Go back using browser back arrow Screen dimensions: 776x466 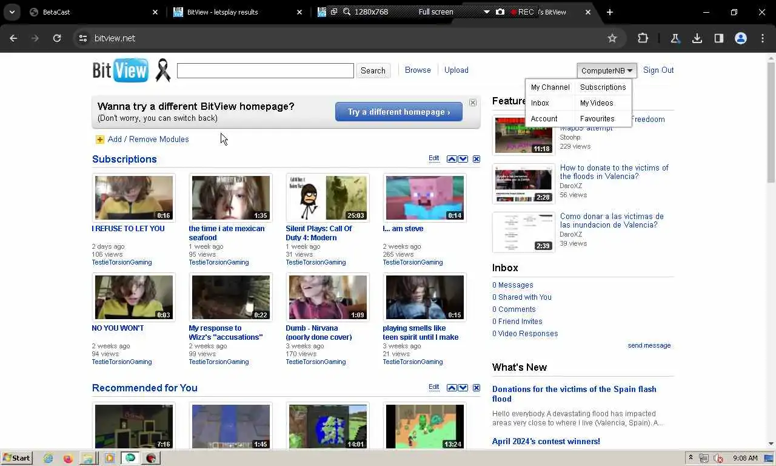pos(13,38)
